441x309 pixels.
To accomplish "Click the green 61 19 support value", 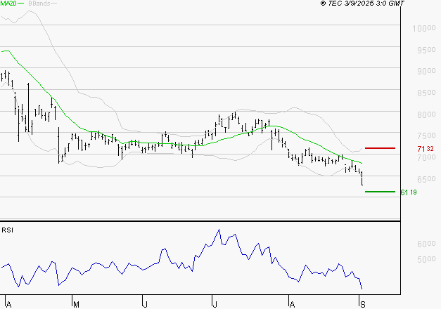I will 409,192.
